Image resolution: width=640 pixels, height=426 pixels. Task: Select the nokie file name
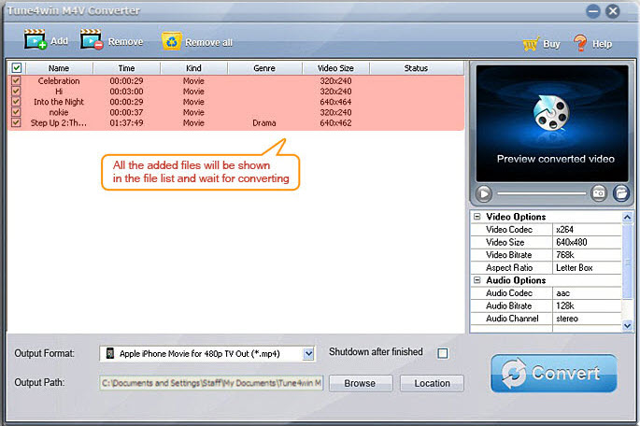click(59, 112)
